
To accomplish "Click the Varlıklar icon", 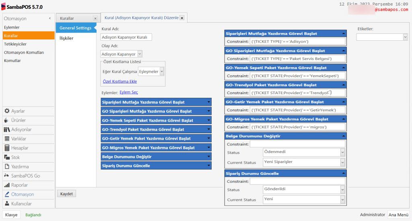I will pos(7,139).
